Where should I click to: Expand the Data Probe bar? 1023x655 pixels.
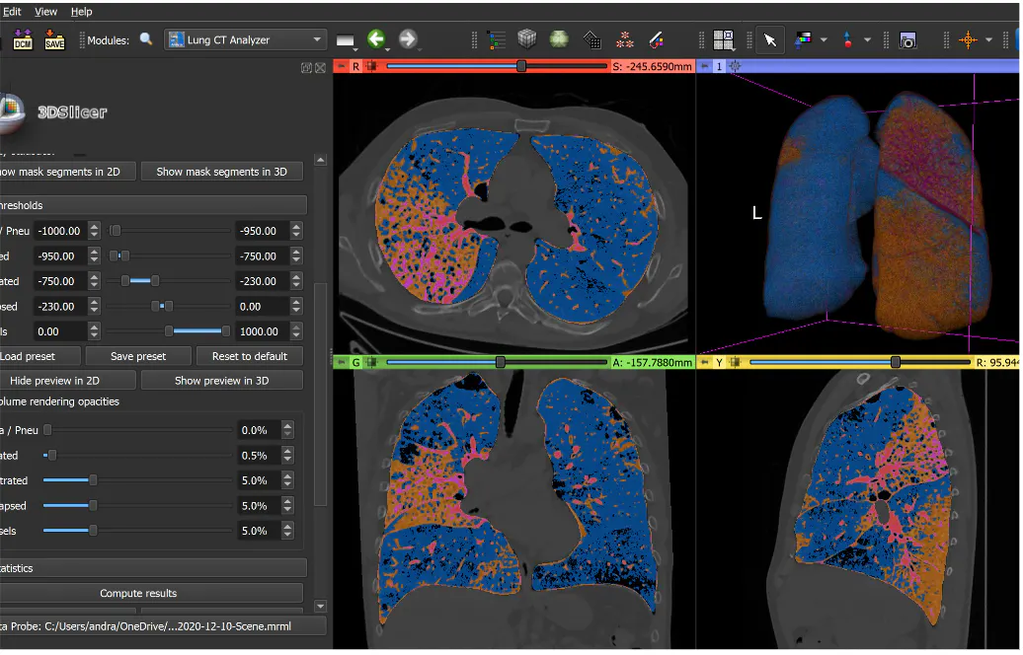pos(163,627)
